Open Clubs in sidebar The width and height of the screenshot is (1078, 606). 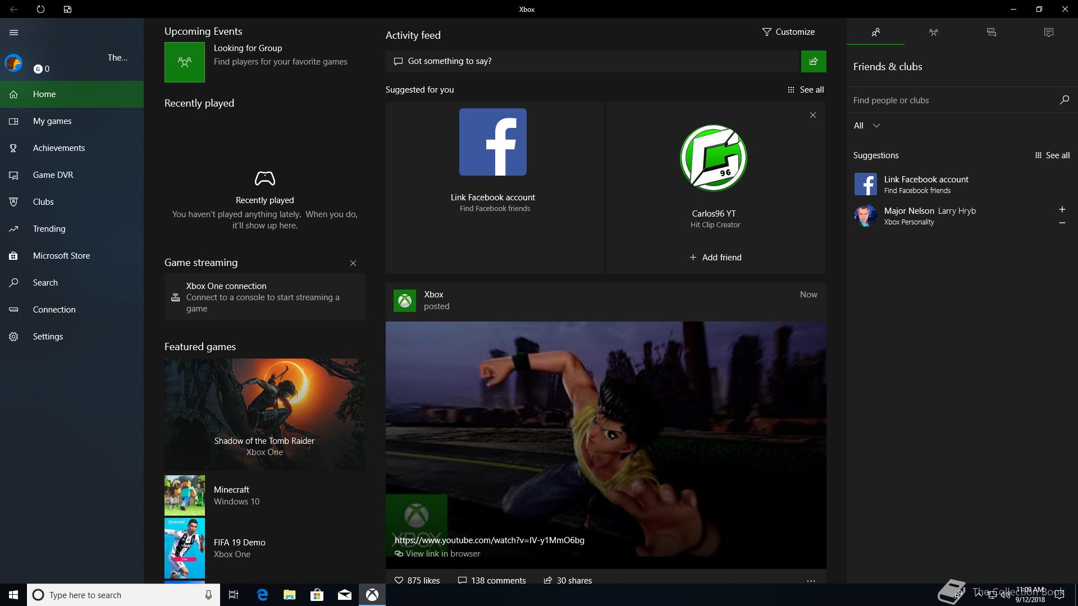pos(72,202)
